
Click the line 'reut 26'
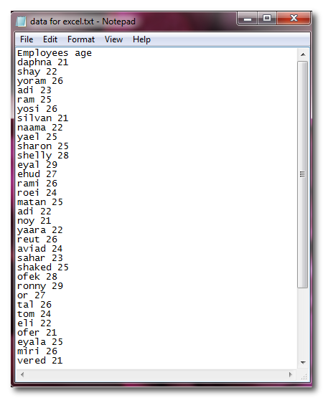37,240
